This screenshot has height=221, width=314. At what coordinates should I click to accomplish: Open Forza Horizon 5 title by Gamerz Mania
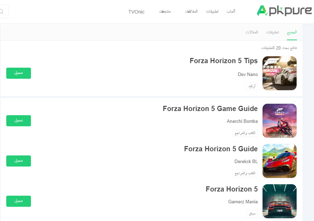[x=232, y=189]
